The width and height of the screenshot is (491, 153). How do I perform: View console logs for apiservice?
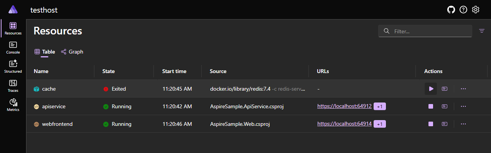click(445, 106)
